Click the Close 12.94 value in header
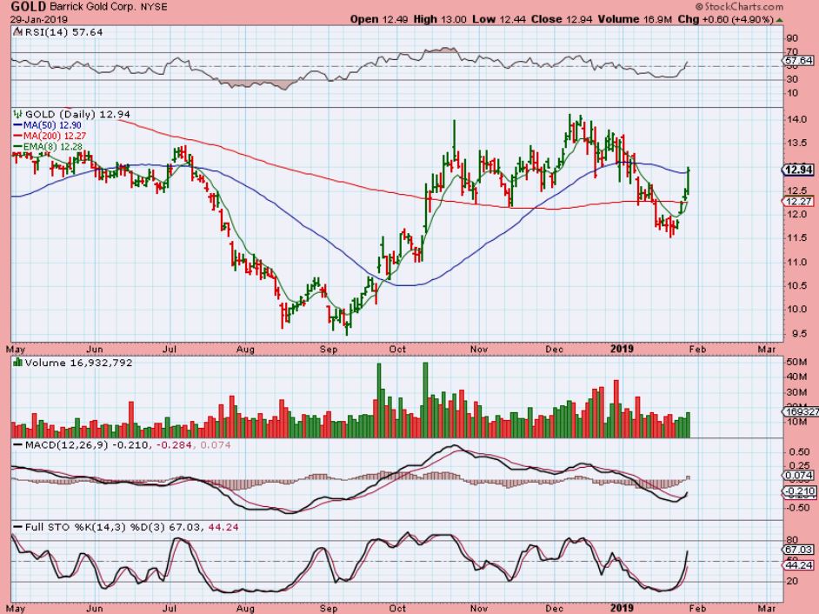Screen dimensions: 819x614 click(x=562, y=19)
